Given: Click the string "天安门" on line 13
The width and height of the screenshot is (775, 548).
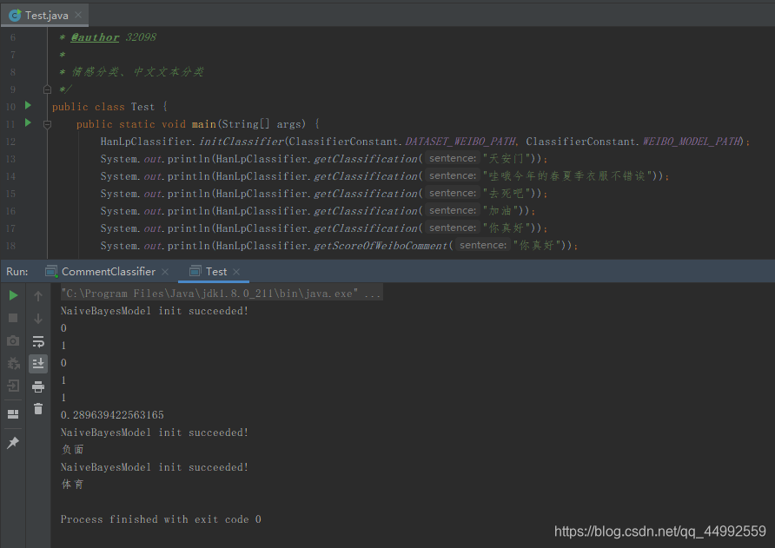Looking at the screenshot, I should click(x=507, y=159).
